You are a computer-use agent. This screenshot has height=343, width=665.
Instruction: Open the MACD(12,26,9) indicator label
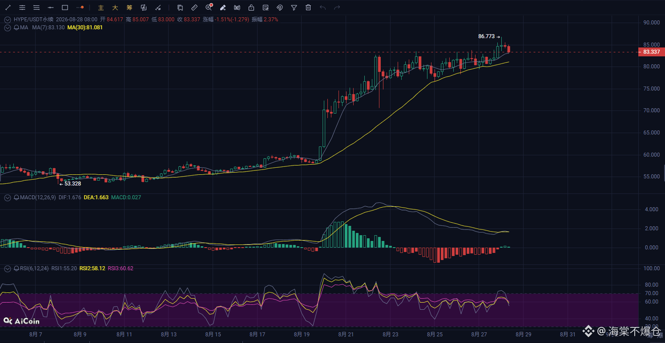coord(38,197)
